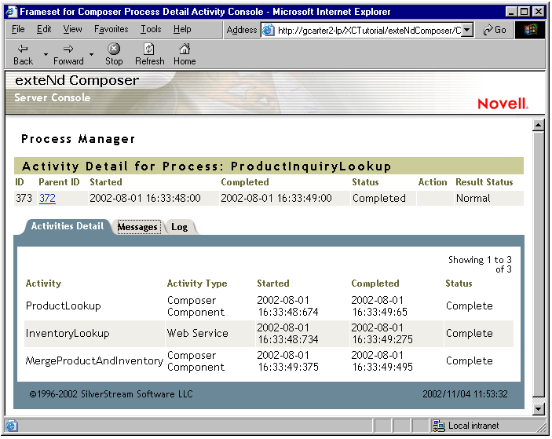Viewport: 552px width, 439px height.
Task: Switch to the Activities Detail tab
Action: [68, 226]
